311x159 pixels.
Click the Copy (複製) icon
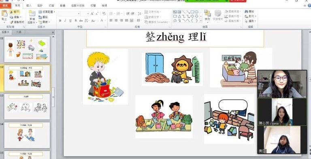pyautogui.click(x=11, y=17)
